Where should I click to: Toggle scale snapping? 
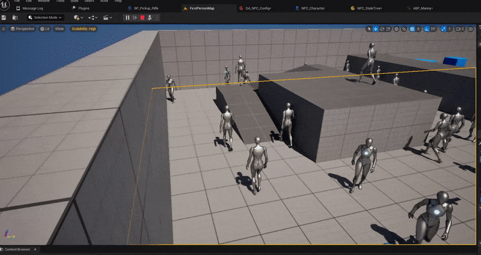(x=444, y=29)
